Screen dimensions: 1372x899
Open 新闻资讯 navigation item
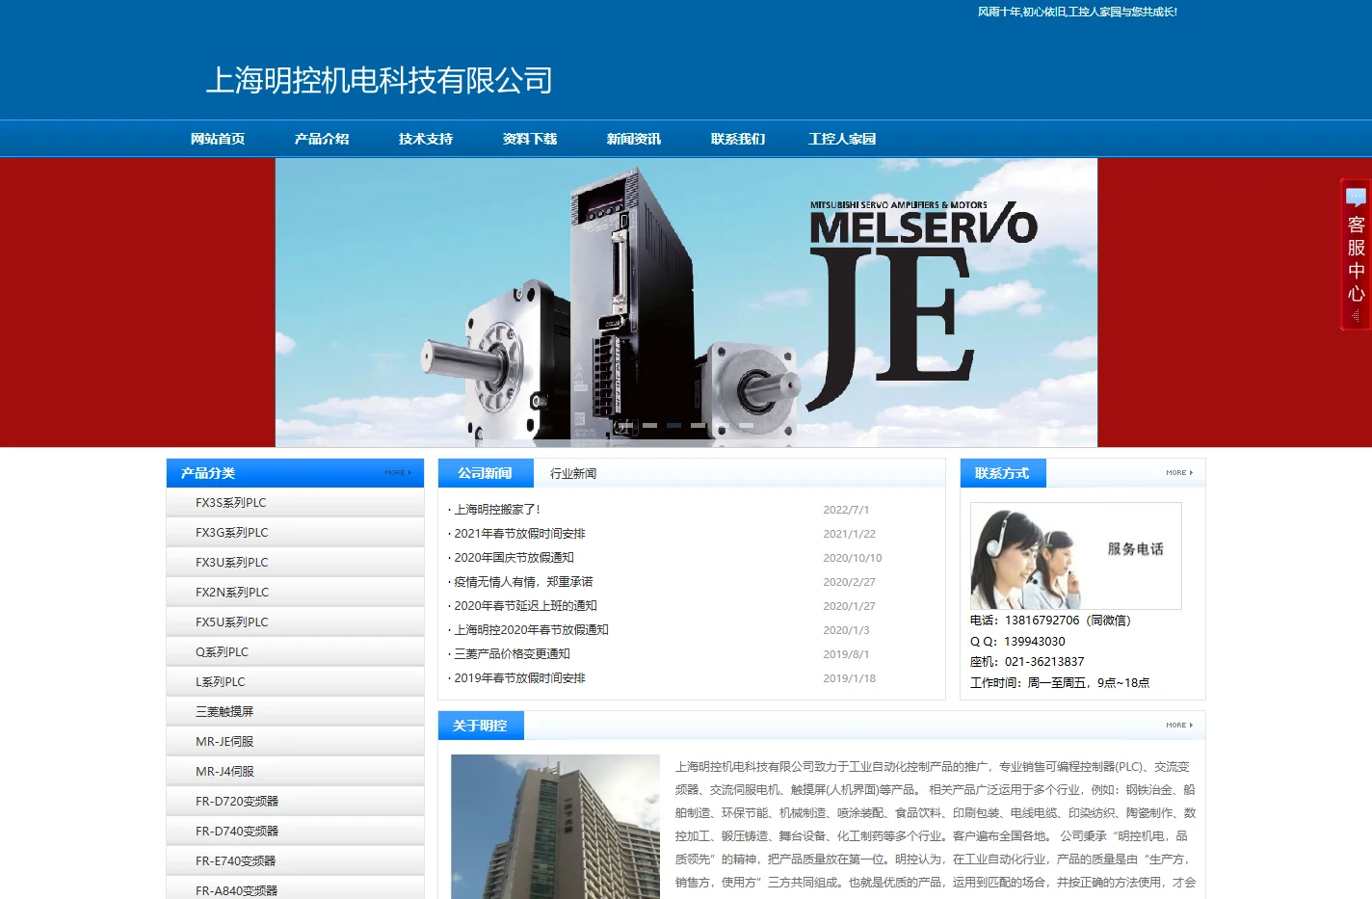(634, 139)
